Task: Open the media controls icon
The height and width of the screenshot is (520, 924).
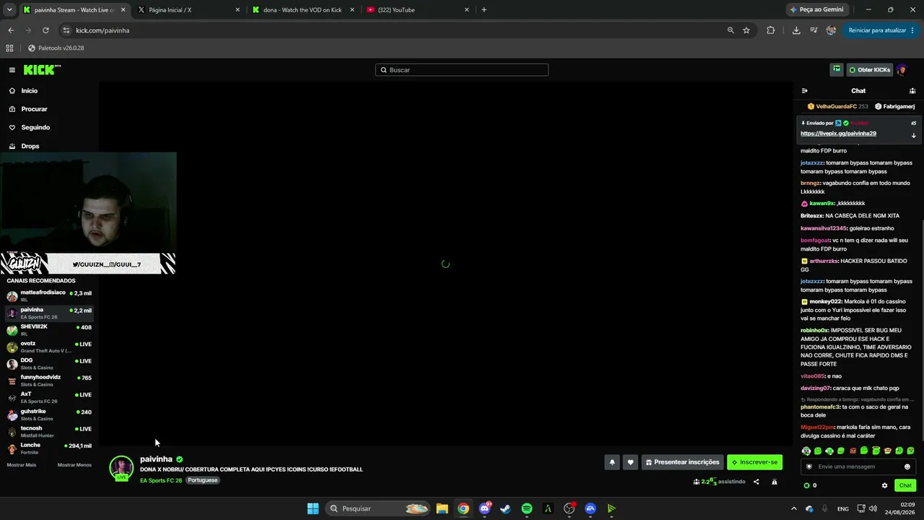Action: click(x=814, y=30)
